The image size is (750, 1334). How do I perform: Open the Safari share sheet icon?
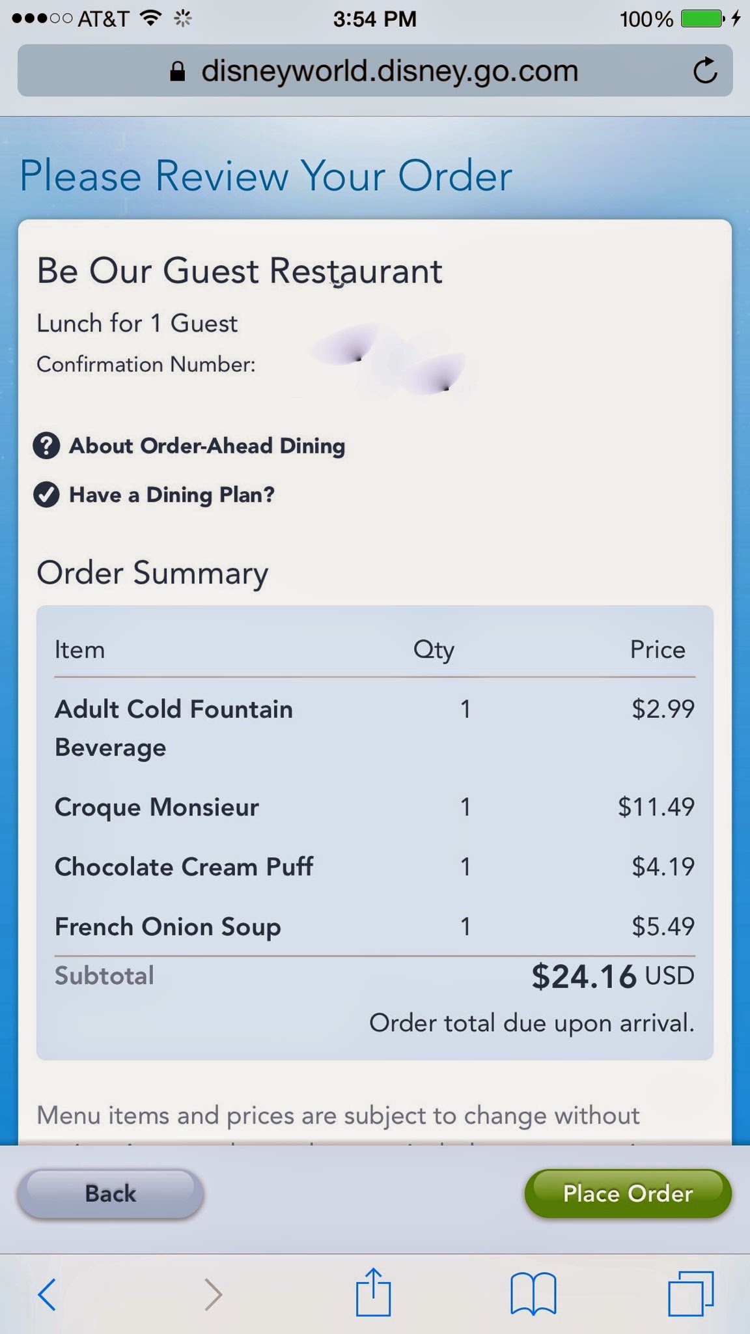(374, 1292)
